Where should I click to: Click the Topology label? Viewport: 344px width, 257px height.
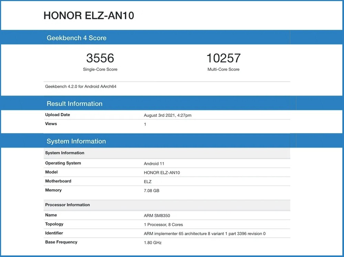(54, 224)
